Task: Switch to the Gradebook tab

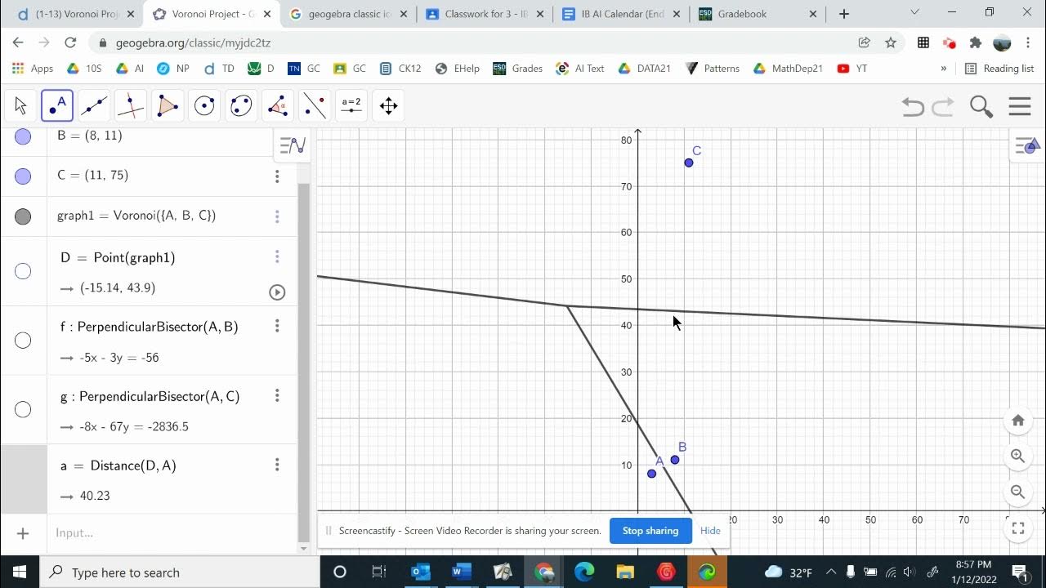Action: click(x=758, y=14)
